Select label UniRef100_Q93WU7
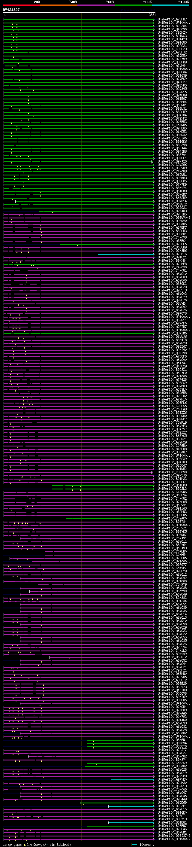 (x=172, y=535)
